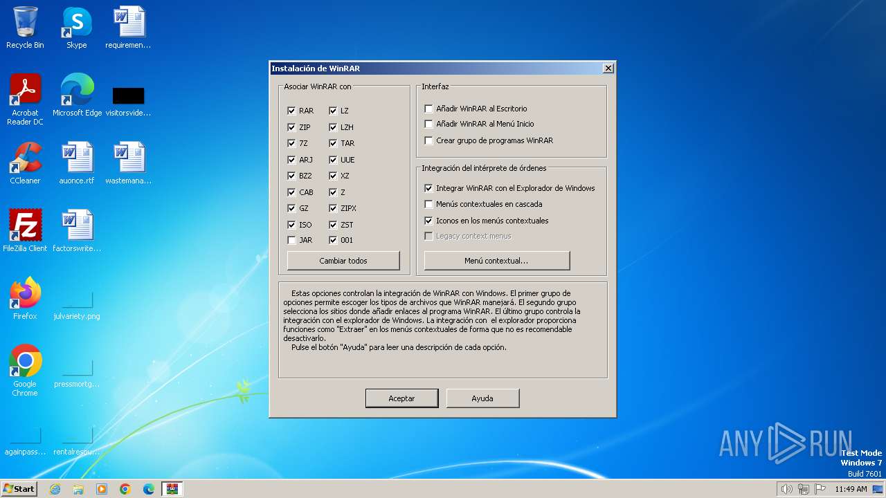Screen dimensions: 886x498
Task: Click the network tray icon
Action: [804, 489]
